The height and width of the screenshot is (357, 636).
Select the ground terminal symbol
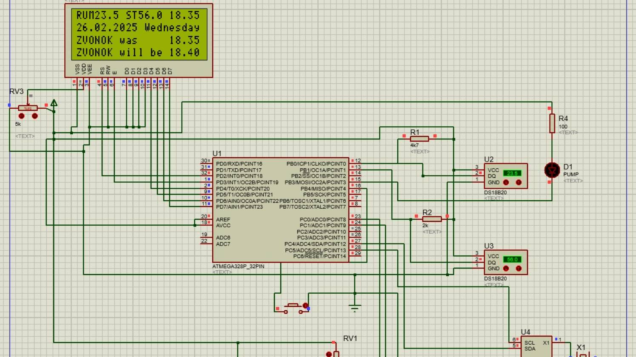[x=355, y=308]
